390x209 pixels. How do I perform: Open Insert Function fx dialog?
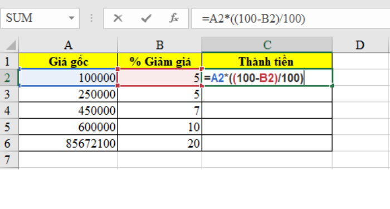(174, 18)
